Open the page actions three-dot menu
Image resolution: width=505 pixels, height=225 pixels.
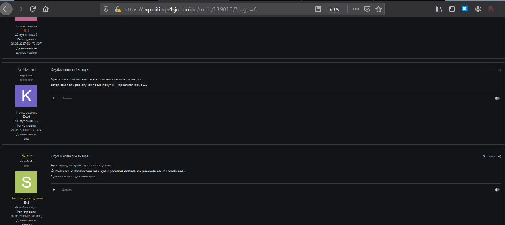[356, 9]
